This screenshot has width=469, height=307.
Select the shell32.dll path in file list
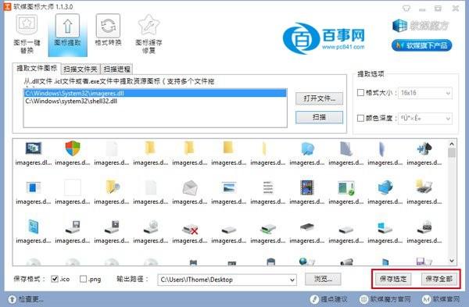tap(155, 101)
